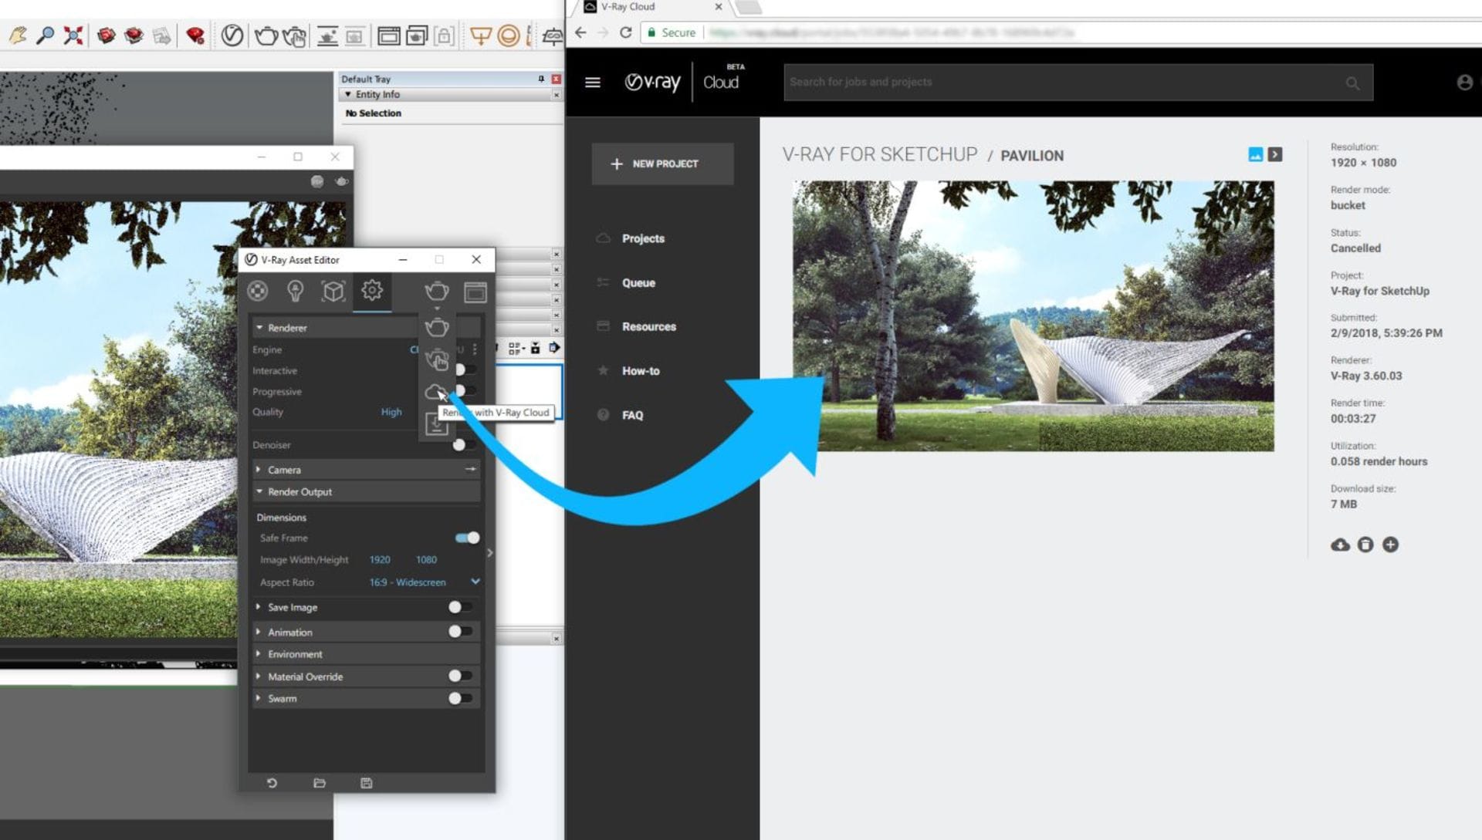Collapse the Renderer section
Image resolution: width=1482 pixels, height=840 pixels.
point(260,327)
